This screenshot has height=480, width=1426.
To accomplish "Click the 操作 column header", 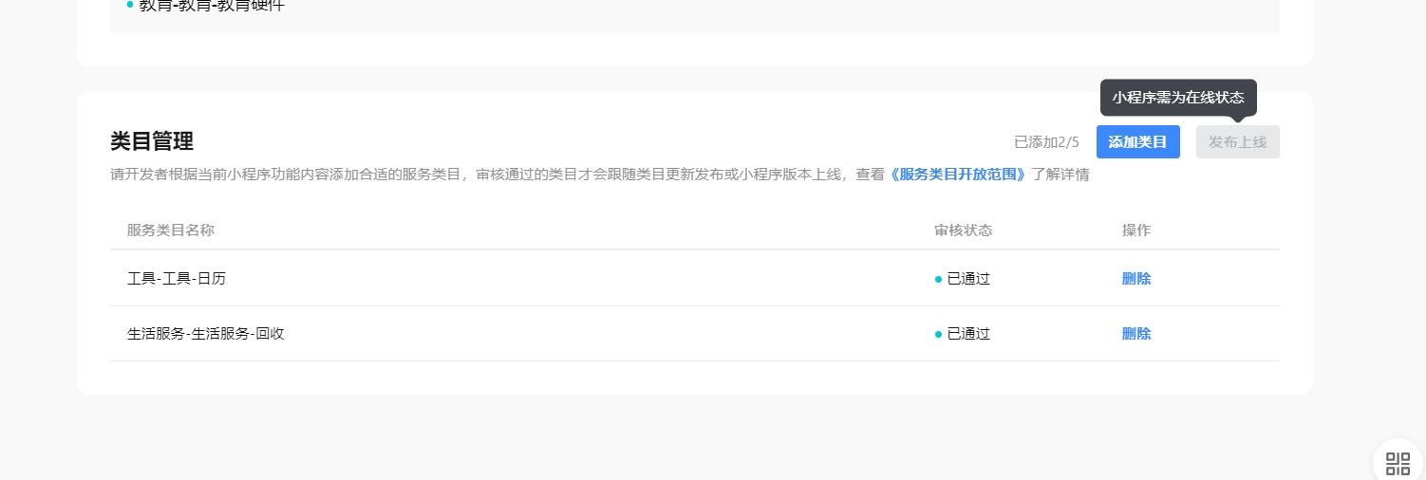I will [x=1135, y=231].
